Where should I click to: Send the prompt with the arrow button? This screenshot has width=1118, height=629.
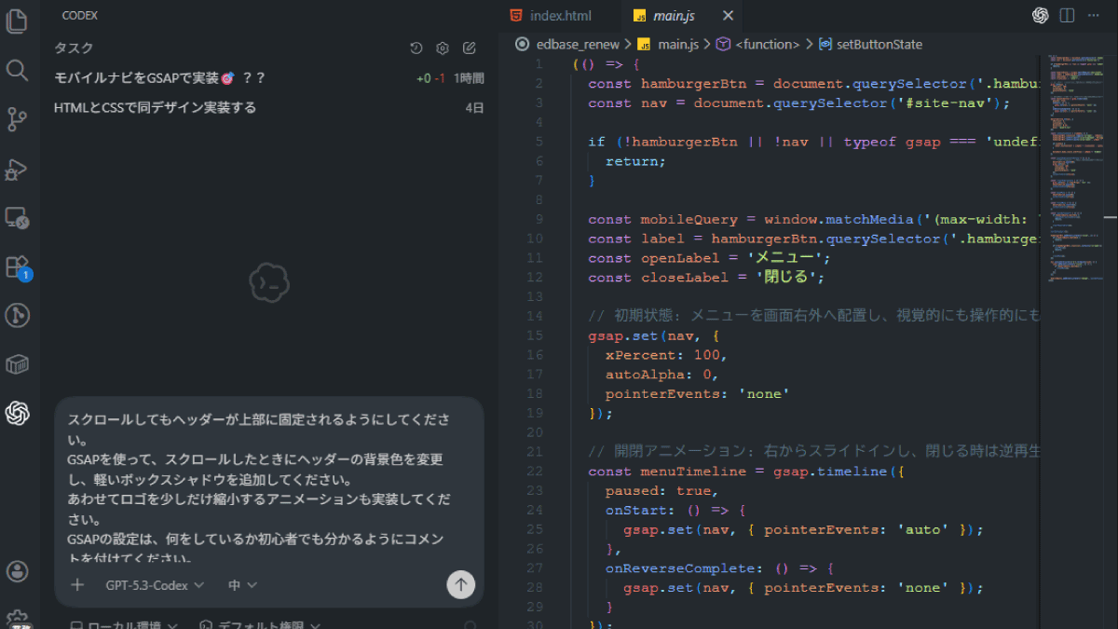click(x=460, y=584)
